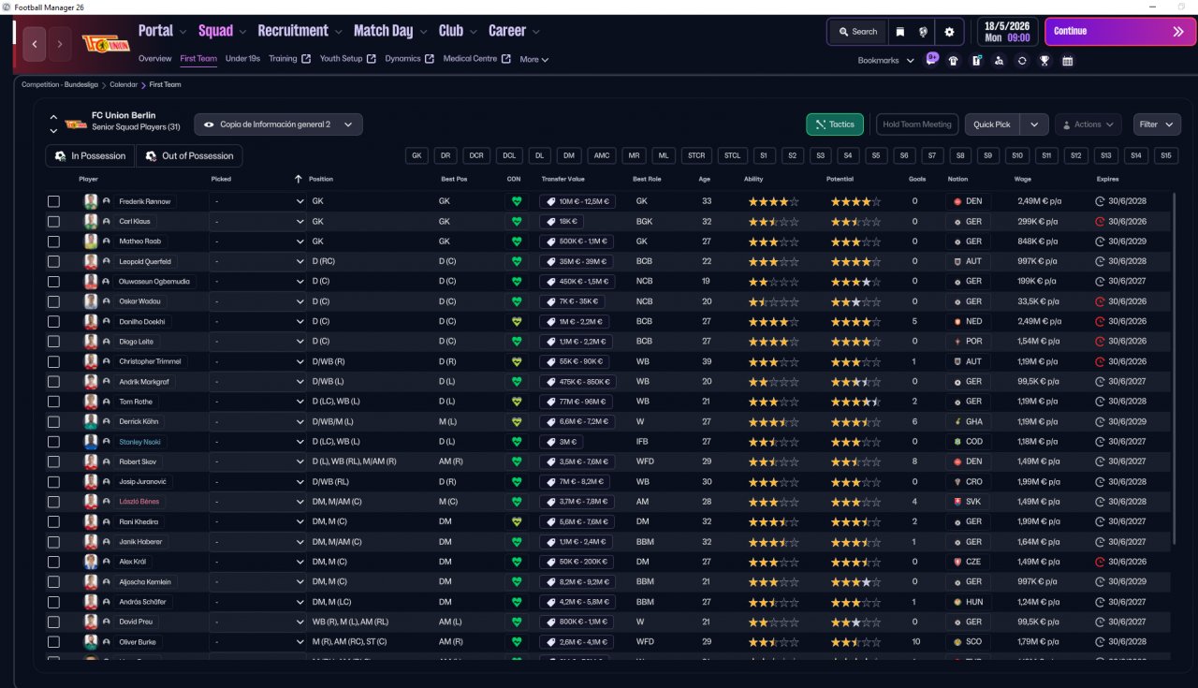Click the kit shirt shortcut icon

pos(953,61)
